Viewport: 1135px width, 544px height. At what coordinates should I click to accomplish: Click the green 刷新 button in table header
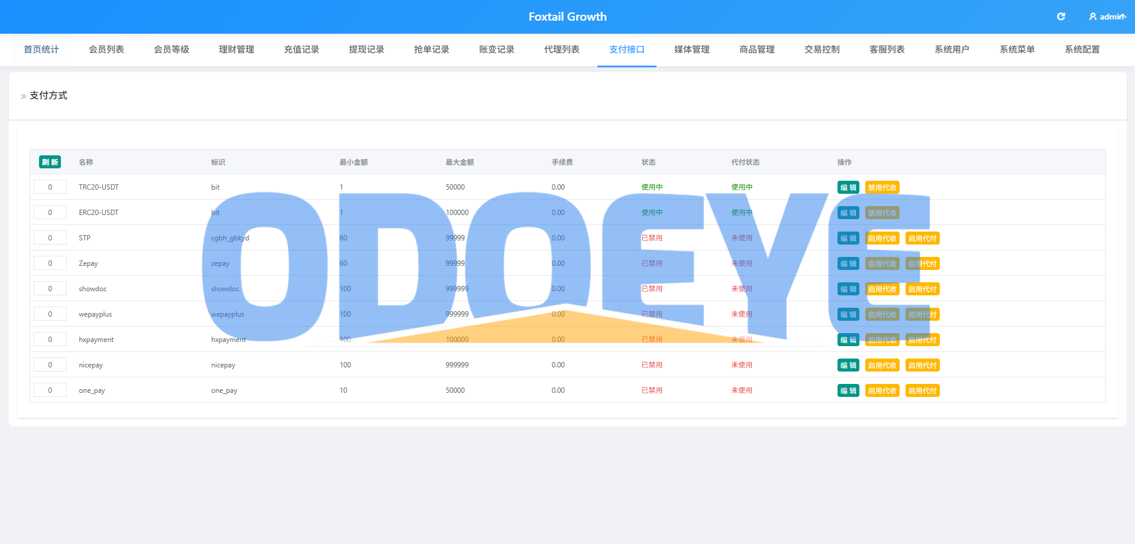click(50, 162)
